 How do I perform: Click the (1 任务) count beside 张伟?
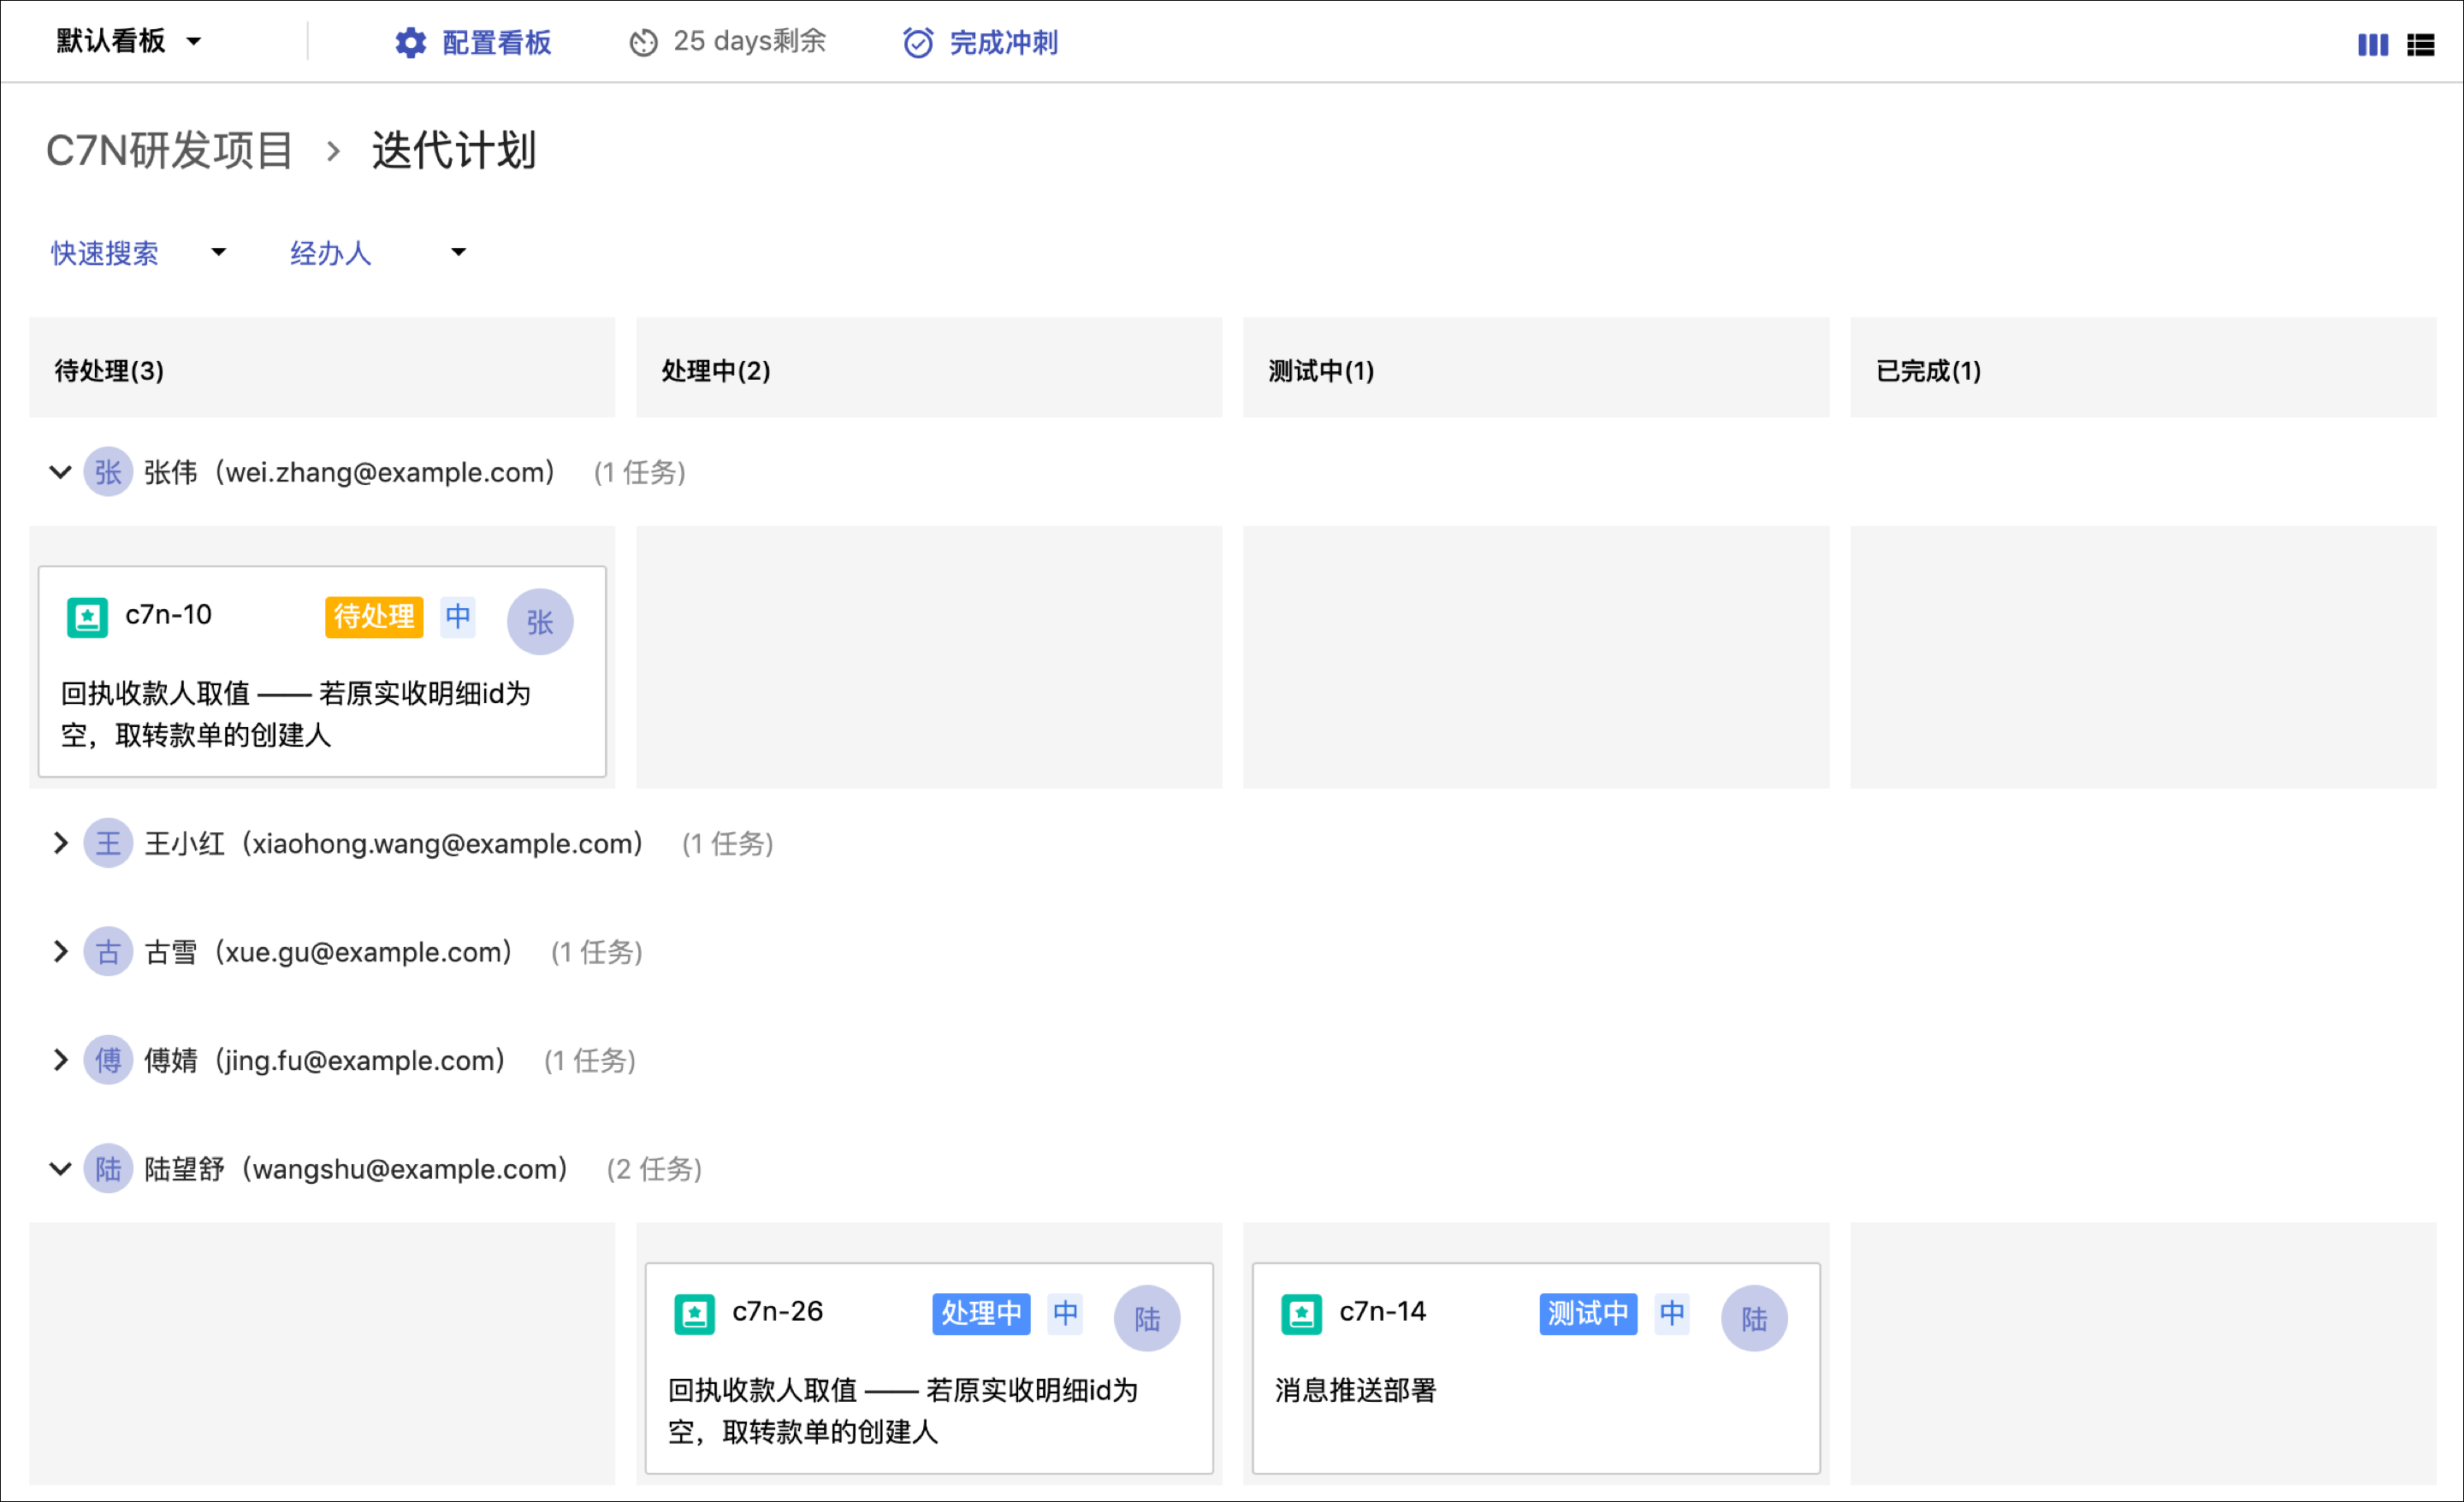[x=640, y=471]
